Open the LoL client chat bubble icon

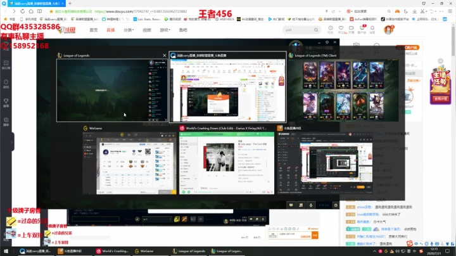coord(291,205)
